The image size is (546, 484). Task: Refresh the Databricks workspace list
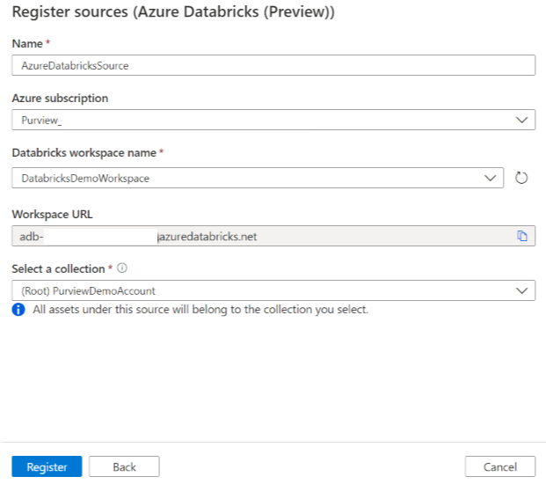pyautogui.click(x=521, y=178)
